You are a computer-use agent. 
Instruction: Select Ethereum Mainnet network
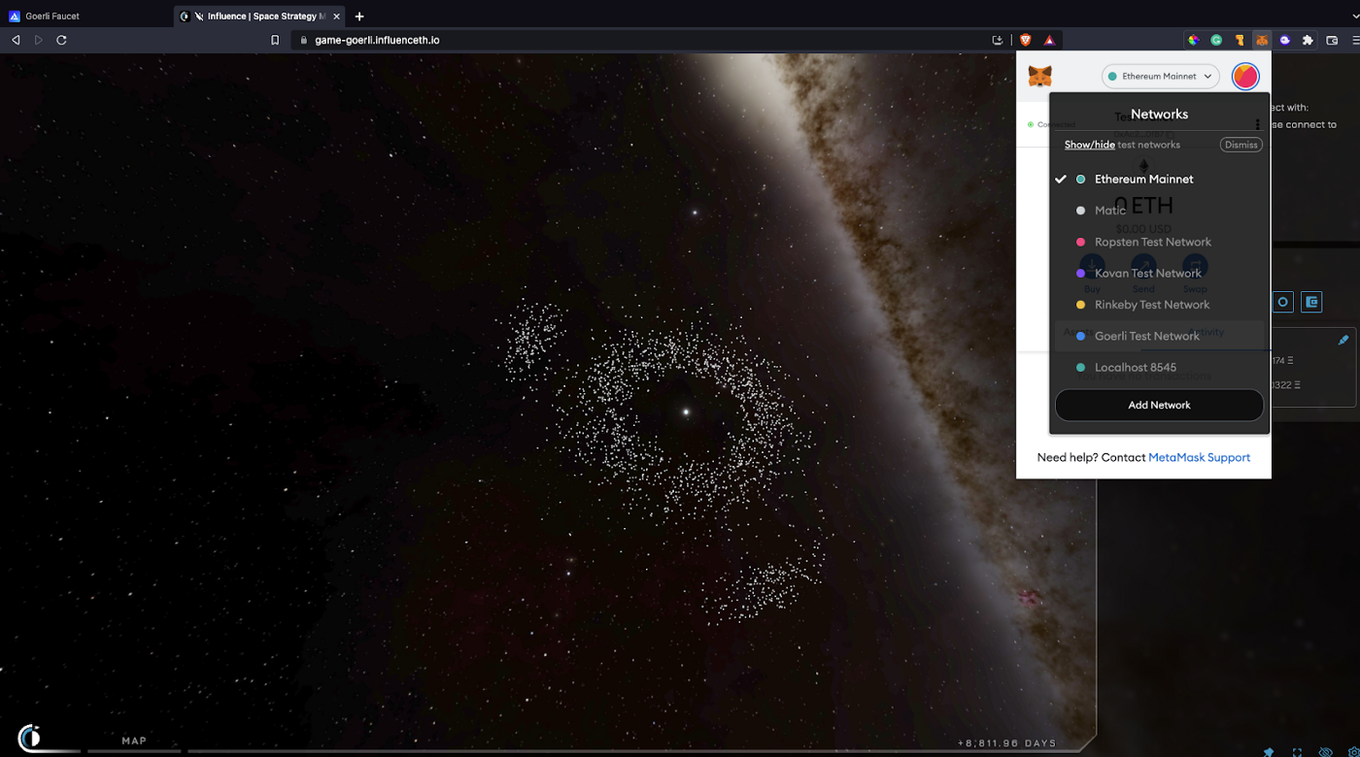click(1160, 179)
